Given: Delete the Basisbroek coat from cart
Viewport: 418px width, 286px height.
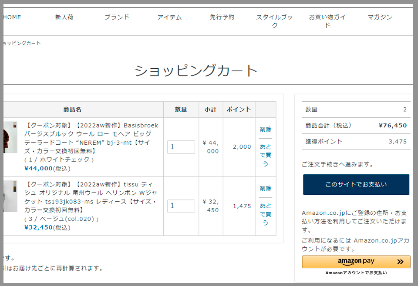Looking at the screenshot, I should pos(265,130).
